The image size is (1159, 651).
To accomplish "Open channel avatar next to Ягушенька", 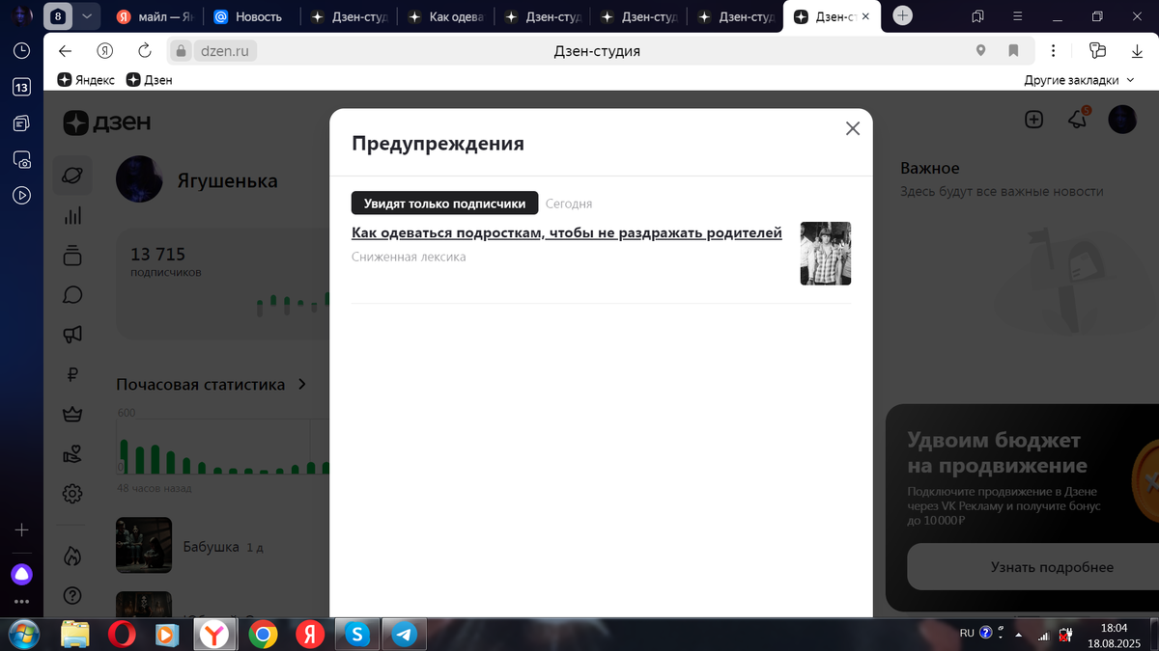I will pos(139,179).
